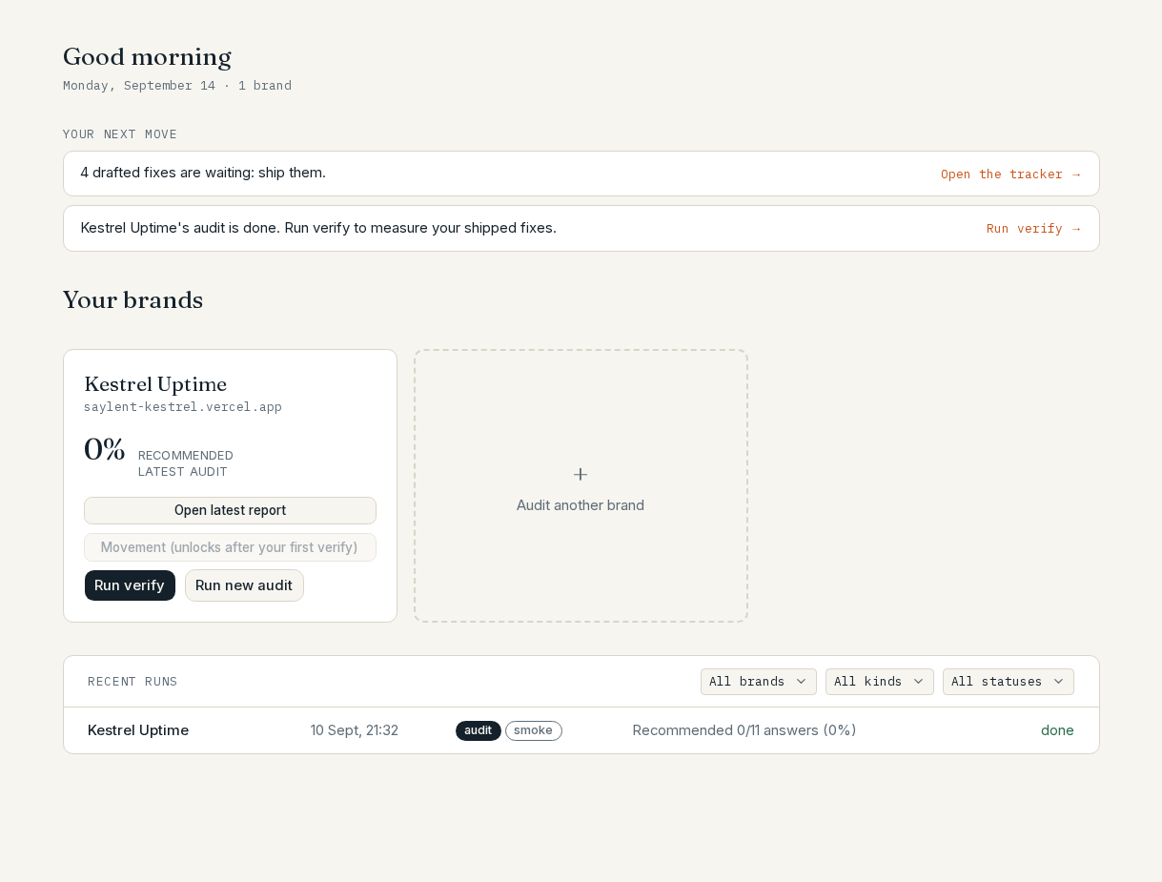Click the 10 Sept, 21:32 timestamp
Viewport: 1162px width, 882px height.
pyautogui.click(x=355, y=730)
